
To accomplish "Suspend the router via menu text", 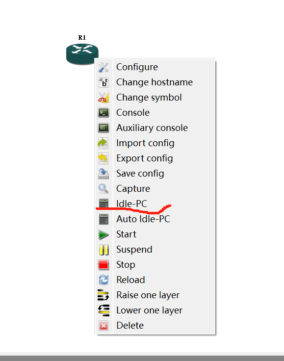I will [134, 250].
